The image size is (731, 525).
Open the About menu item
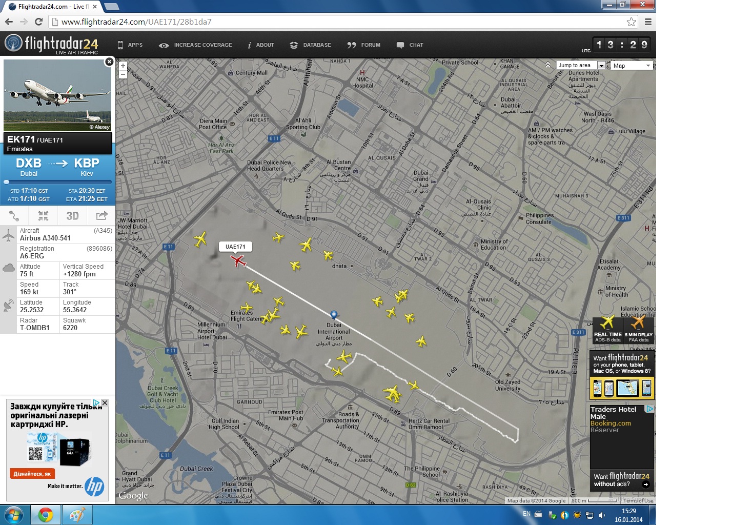tap(260, 45)
